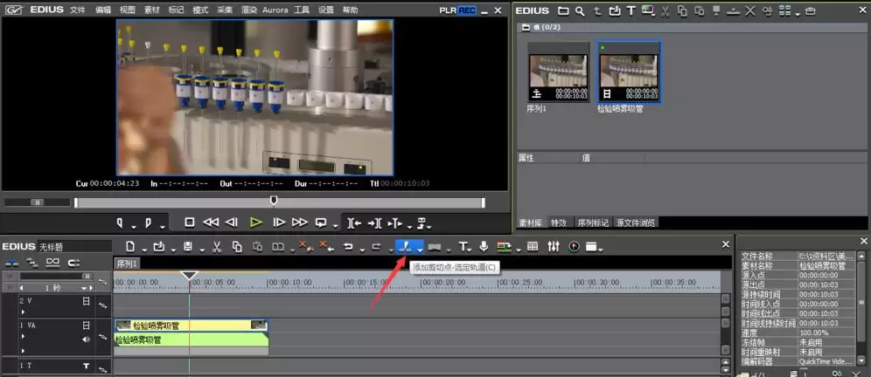Click the Up Folder arrow in bin toolbar

[597, 10]
